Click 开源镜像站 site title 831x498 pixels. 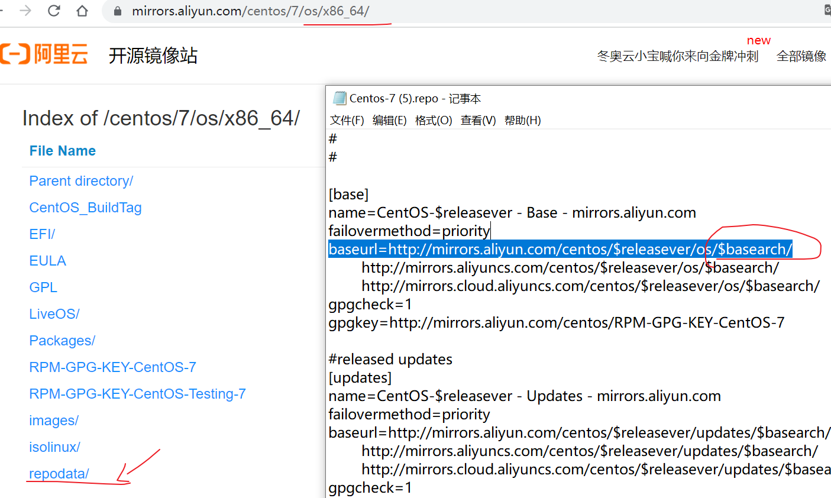[x=153, y=56]
